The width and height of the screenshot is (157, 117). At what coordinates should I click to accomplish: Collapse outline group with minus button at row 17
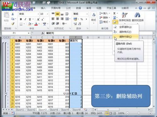click(6, 94)
